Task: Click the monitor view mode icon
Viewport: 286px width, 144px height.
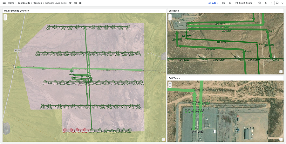Action: tap(277, 3)
